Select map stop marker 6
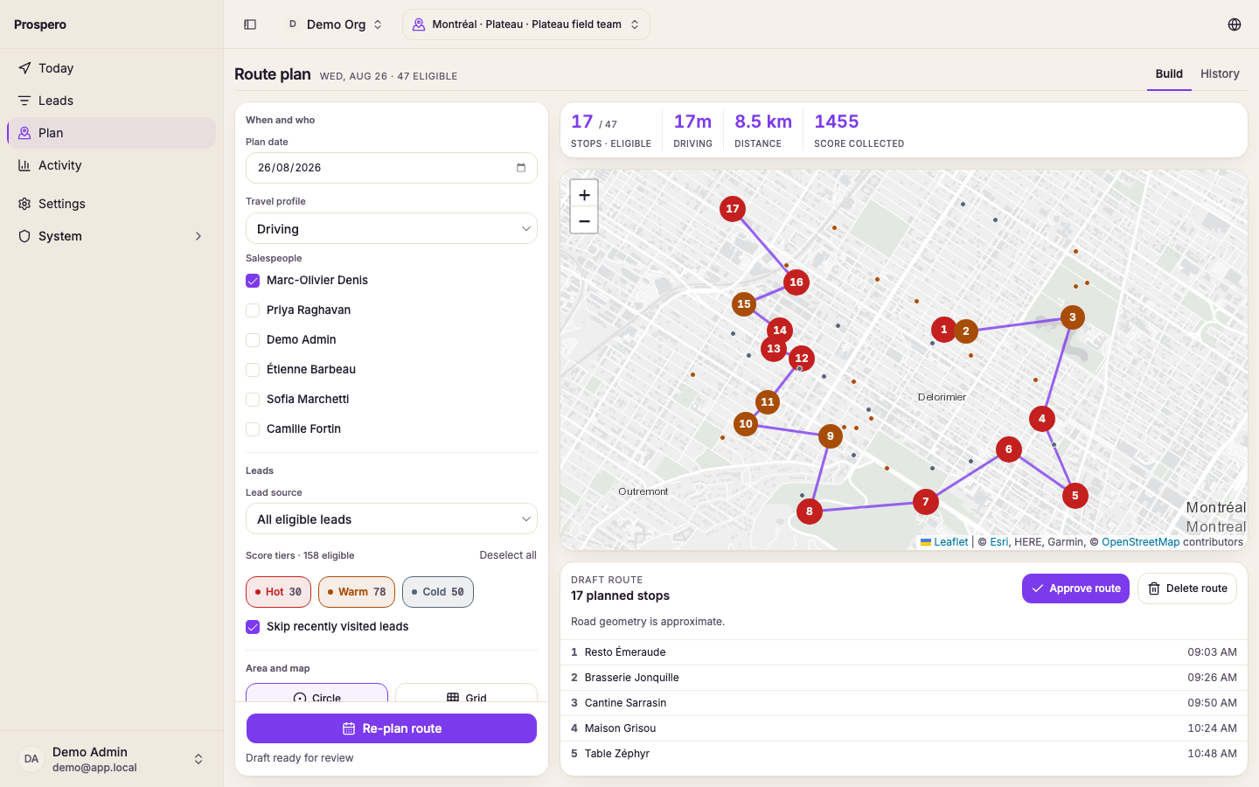 click(1009, 449)
